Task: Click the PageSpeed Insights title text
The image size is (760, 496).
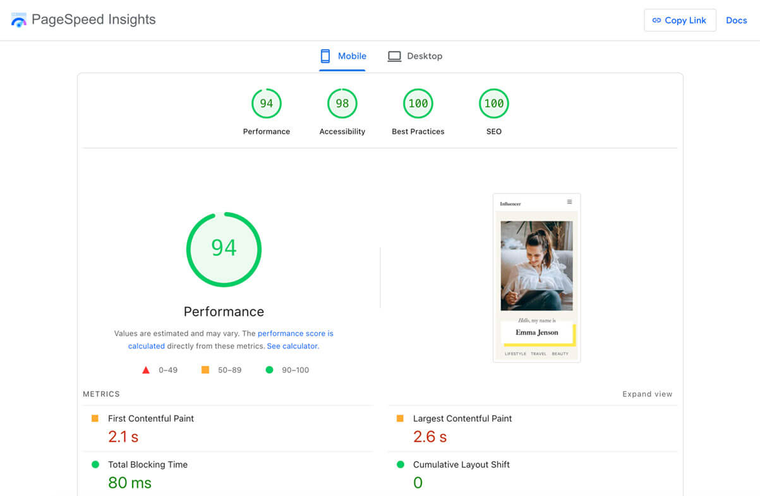Action: 93,20
